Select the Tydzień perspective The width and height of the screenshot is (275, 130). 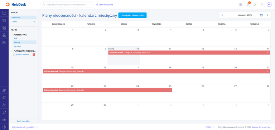(18, 46)
